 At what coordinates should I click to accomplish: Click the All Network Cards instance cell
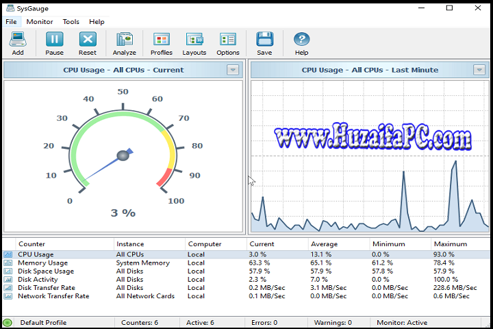145,296
